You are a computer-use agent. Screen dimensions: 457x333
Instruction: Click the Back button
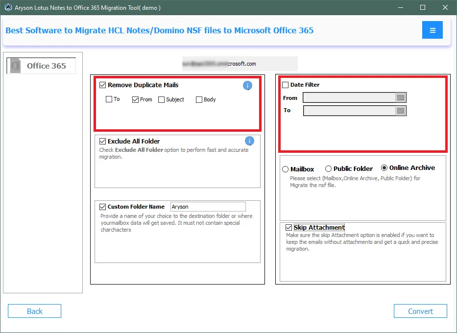click(x=34, y=311)
